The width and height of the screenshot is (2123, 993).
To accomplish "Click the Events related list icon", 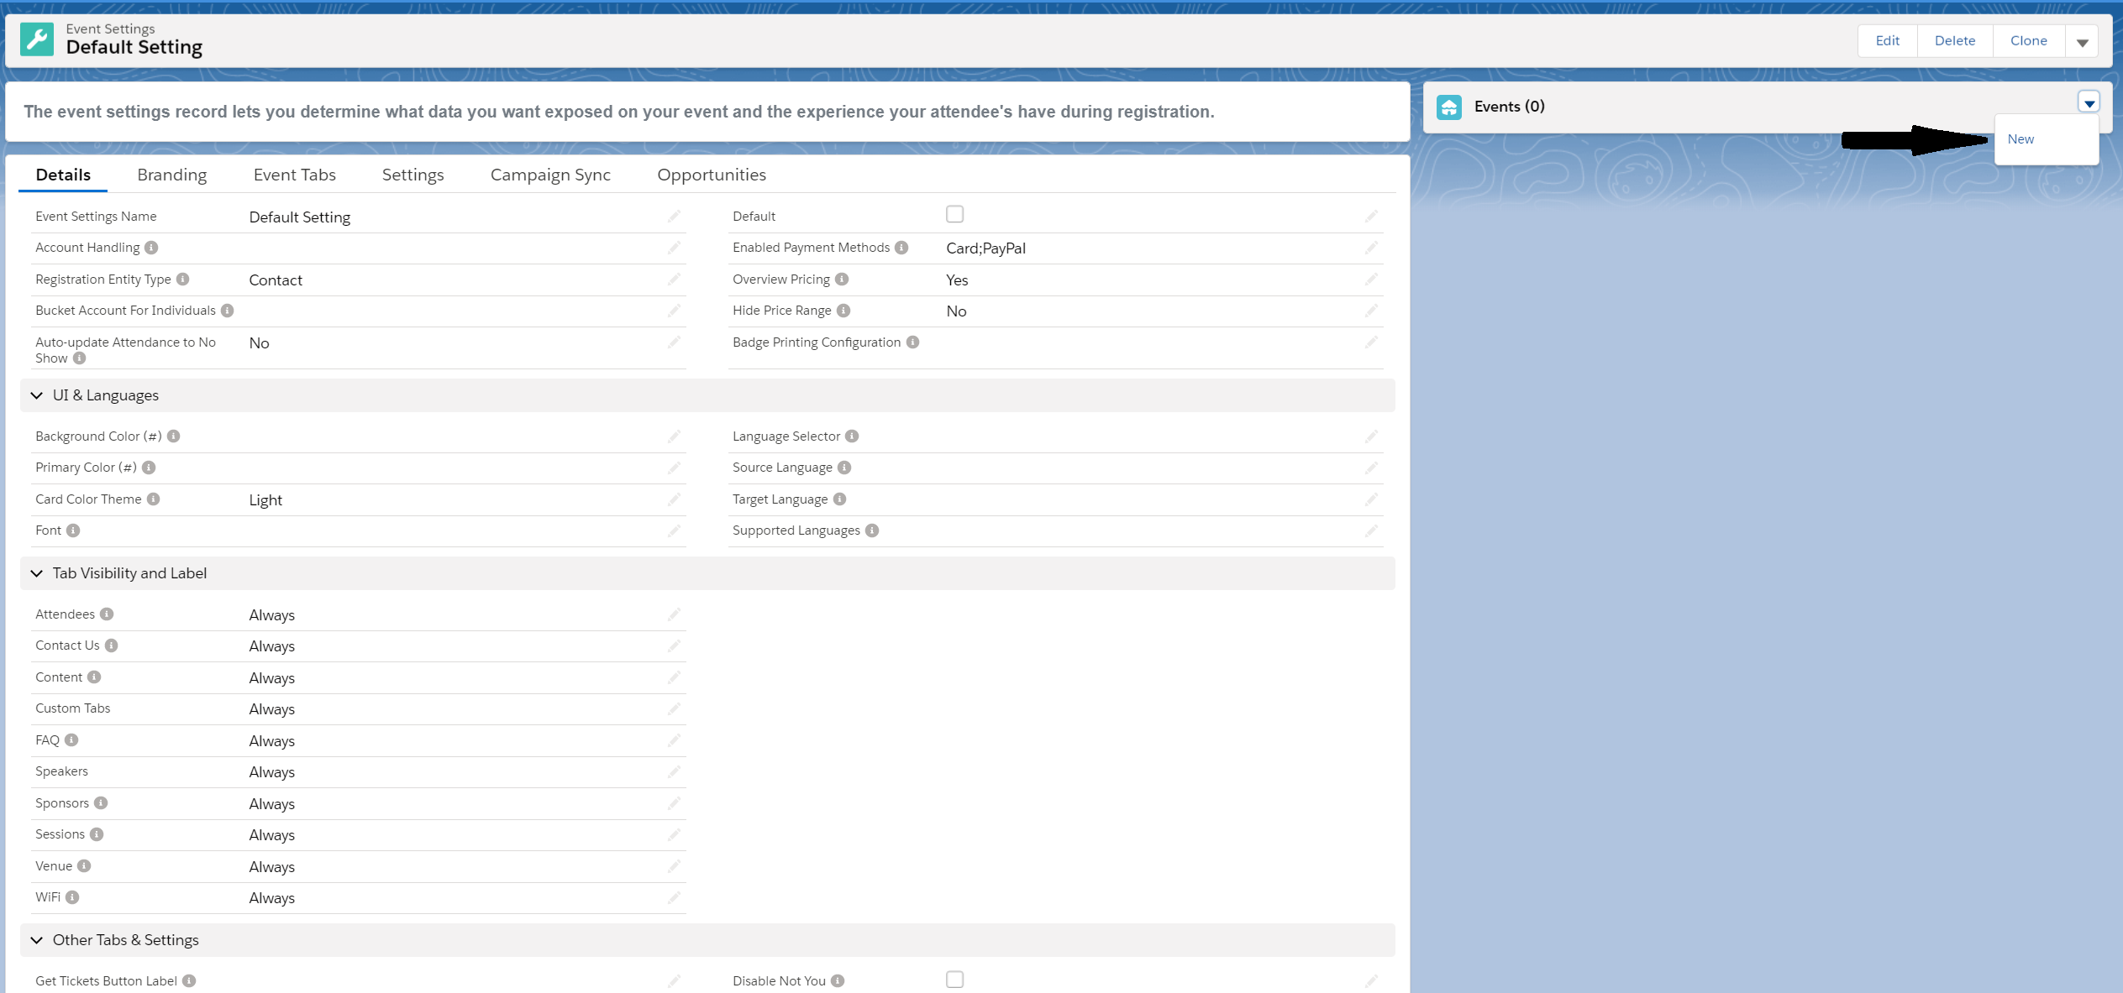I will tap(1448, 107).
